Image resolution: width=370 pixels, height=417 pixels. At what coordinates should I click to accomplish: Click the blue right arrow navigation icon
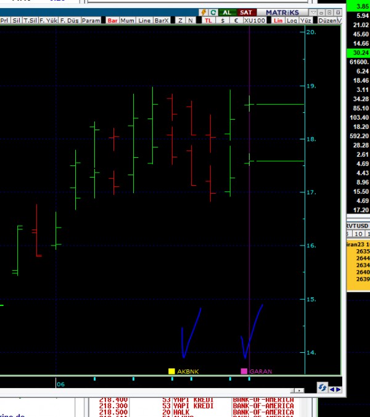(339, 390)
